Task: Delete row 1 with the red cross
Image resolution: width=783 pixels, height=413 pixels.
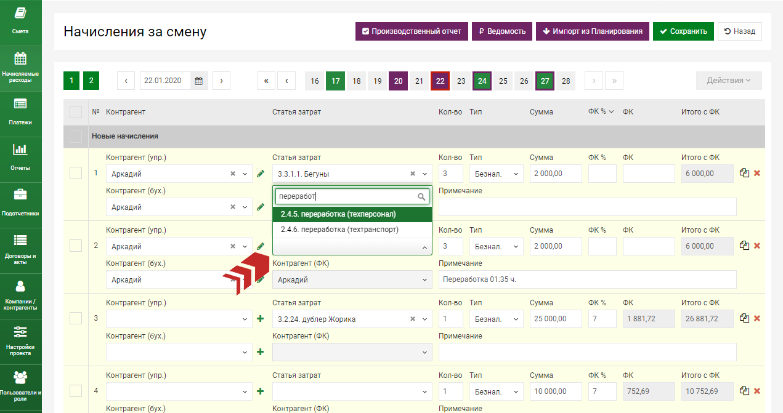Action: coord(757,174)
